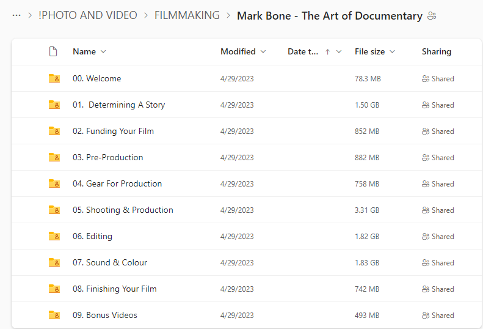This screenshot has width=483, height=329.
Task: Expand the Name column dropdown
Action: [x=103, y=51]
